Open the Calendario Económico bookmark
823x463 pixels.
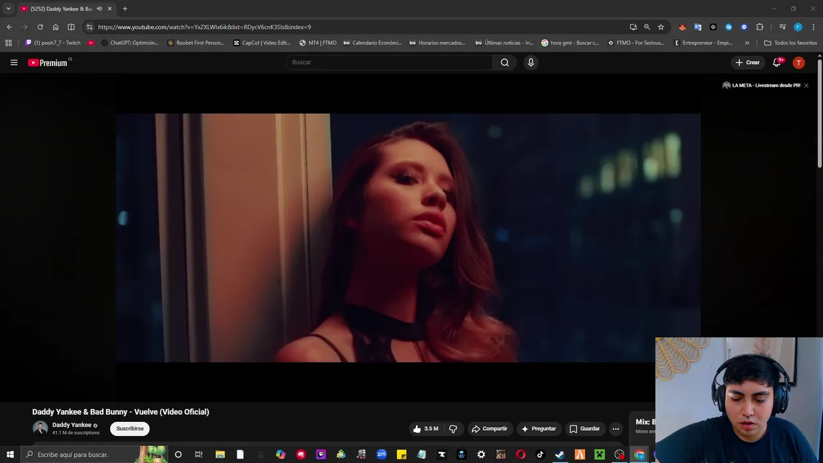click(372, 43)
